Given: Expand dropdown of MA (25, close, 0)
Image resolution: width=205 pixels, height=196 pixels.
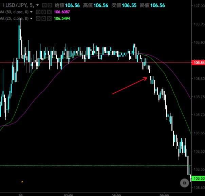Looking at the screenshot, I should (x=31, y=19).
